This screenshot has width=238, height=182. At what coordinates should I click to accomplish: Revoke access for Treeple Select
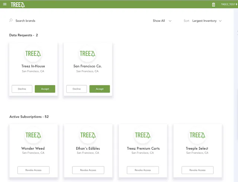click(x=197, y=170)
